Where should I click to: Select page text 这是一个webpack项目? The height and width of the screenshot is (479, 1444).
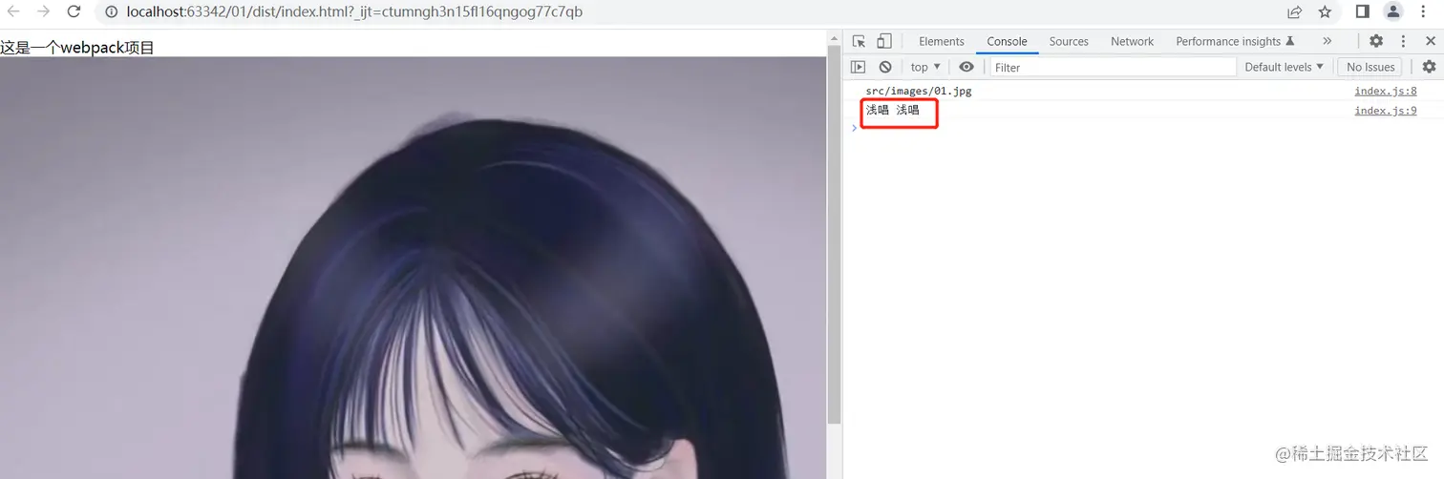77,48
